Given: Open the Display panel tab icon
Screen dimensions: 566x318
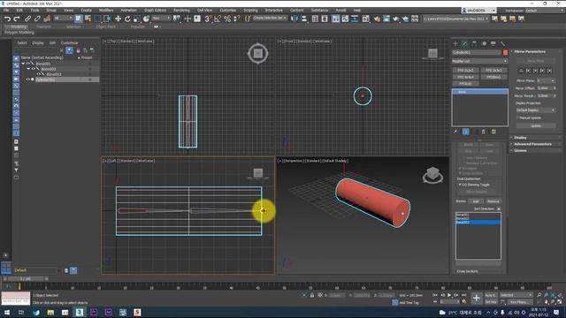Looking at the screenshot, I should 493,43.
